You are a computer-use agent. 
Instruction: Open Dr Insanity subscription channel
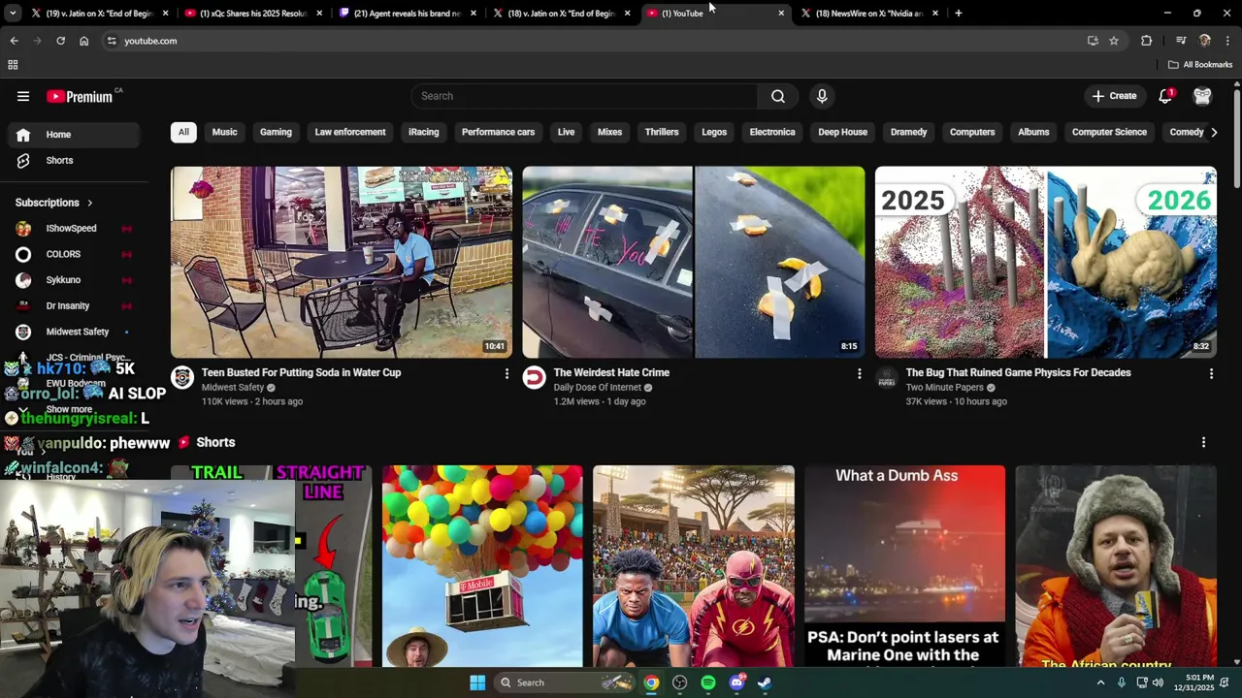(x=74, y=305)
